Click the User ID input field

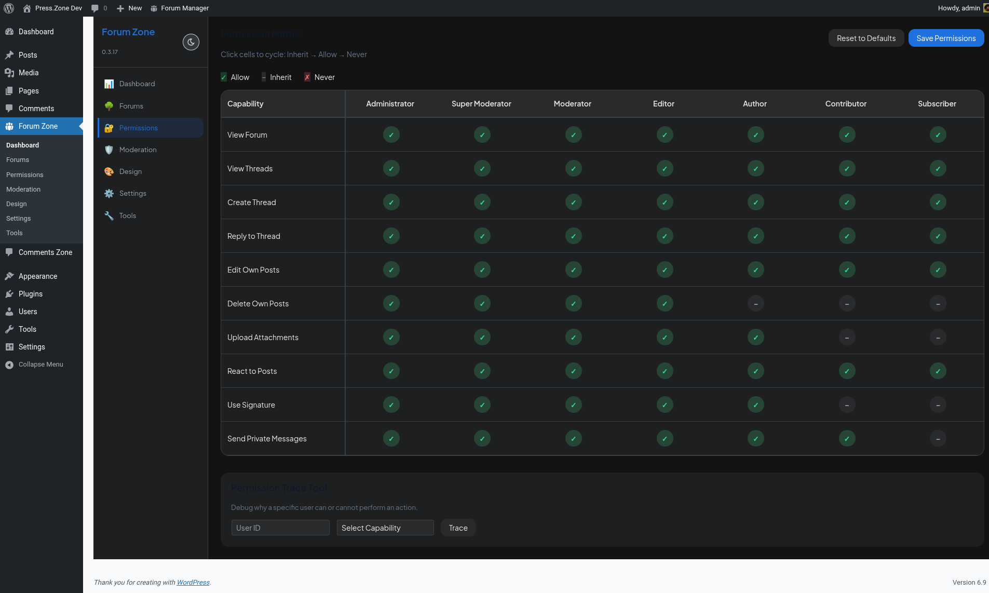280,528
